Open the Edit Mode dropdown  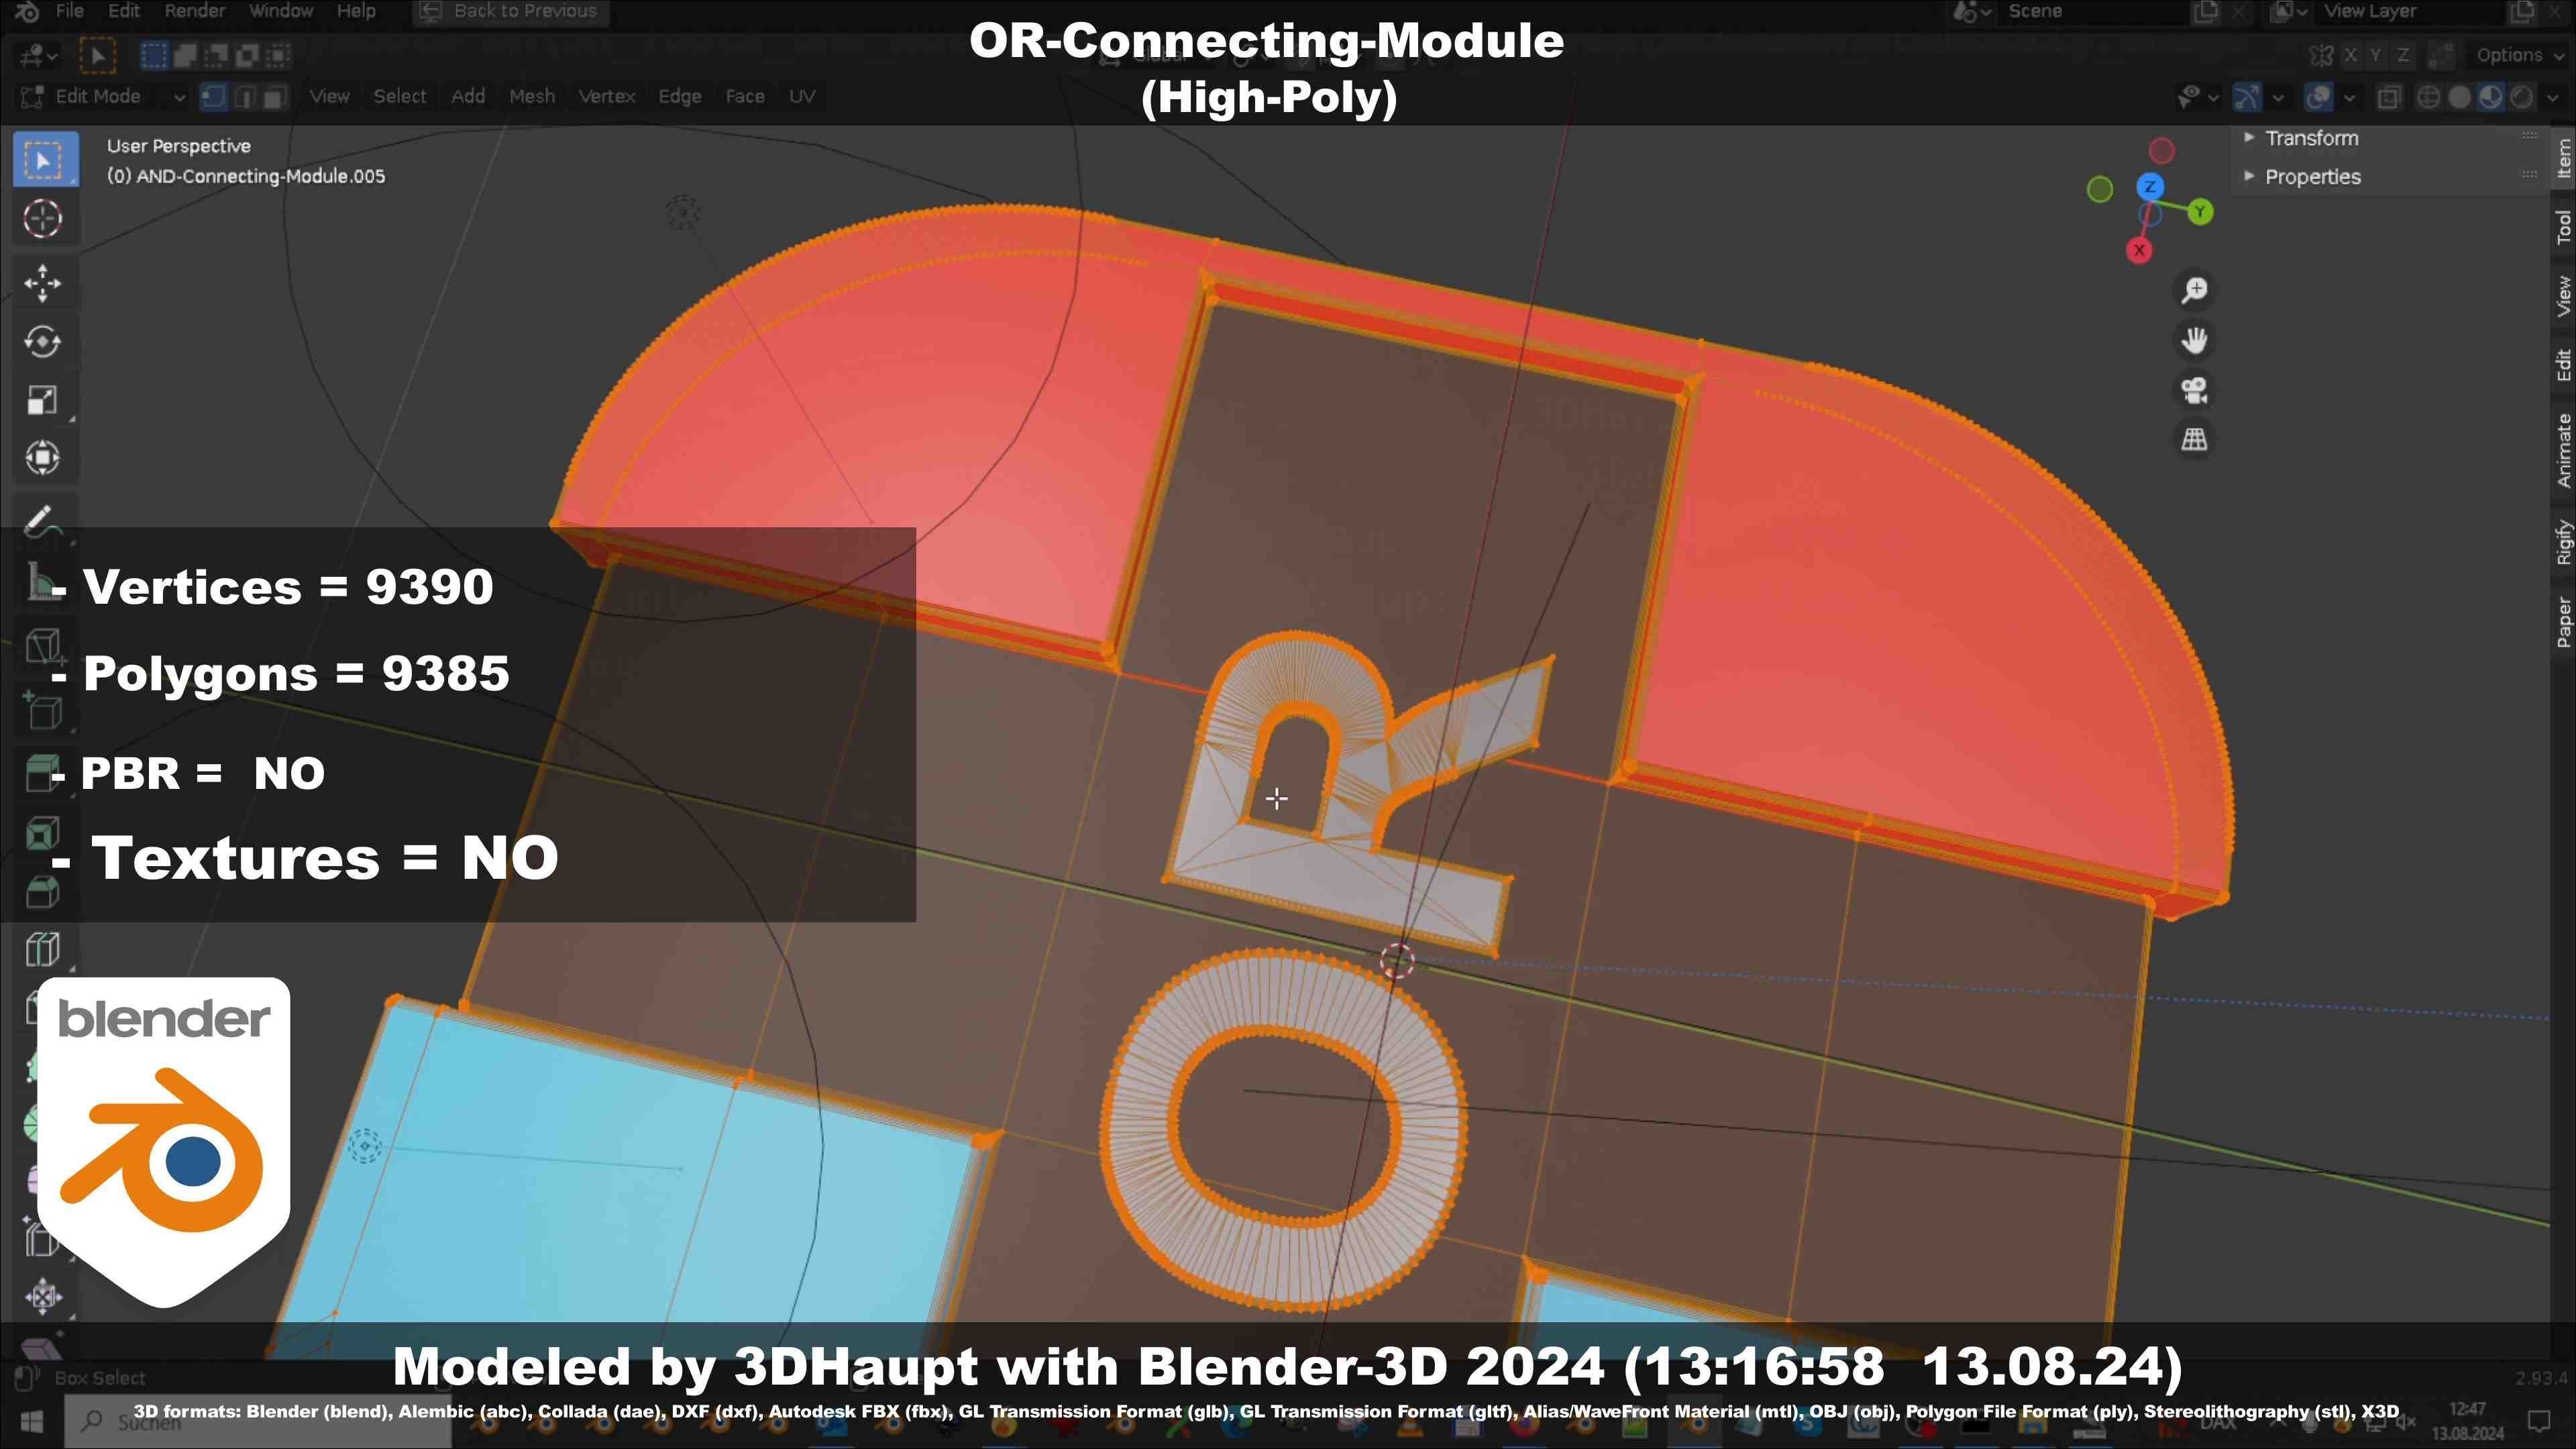coord(103,97)
